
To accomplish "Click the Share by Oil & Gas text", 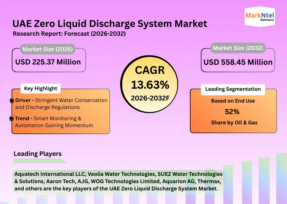I will tap(234, 123).
